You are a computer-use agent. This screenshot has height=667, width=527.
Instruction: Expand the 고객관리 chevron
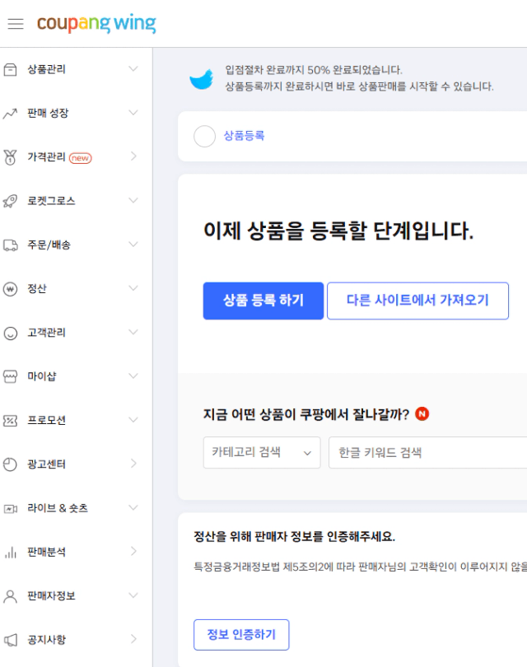[133, 332]
